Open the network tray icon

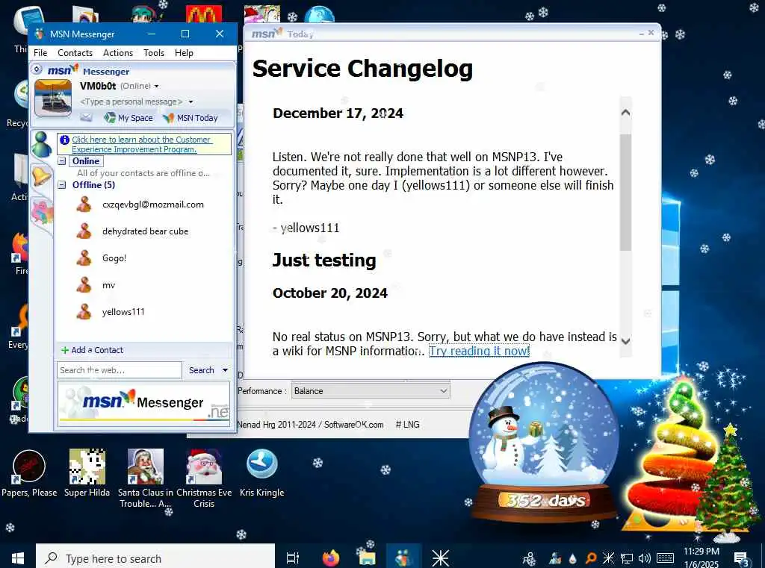627,558
